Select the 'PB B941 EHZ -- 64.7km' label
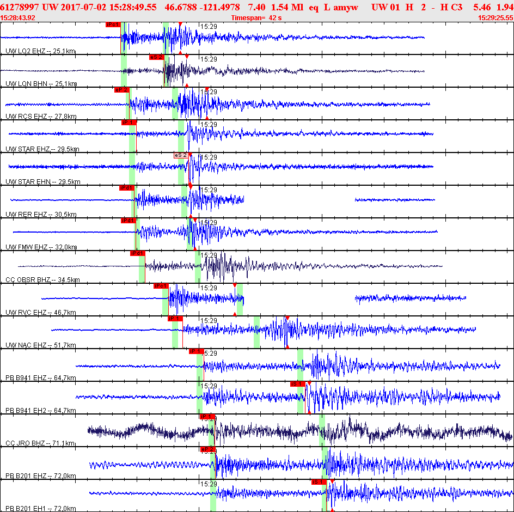Viewport: 514px width, 512px height. point(41,378)
